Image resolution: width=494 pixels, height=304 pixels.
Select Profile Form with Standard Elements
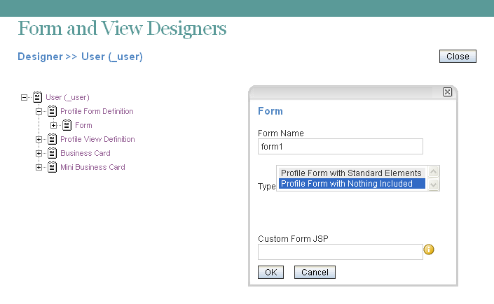tap(350, 173)
